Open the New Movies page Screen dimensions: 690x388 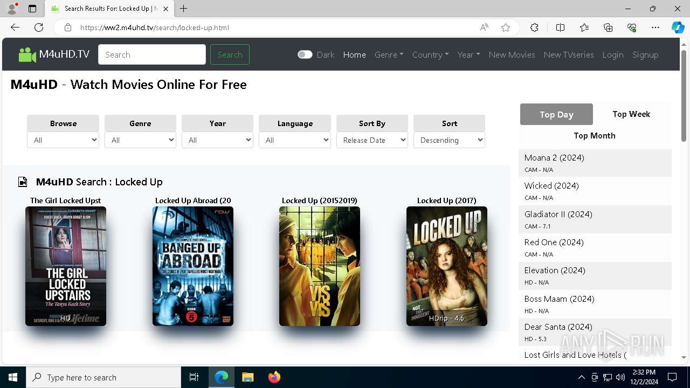(512, 54)
